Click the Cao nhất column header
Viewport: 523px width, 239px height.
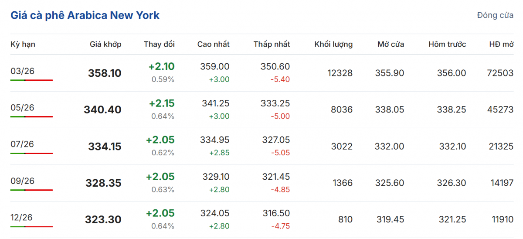pos(213,44)
